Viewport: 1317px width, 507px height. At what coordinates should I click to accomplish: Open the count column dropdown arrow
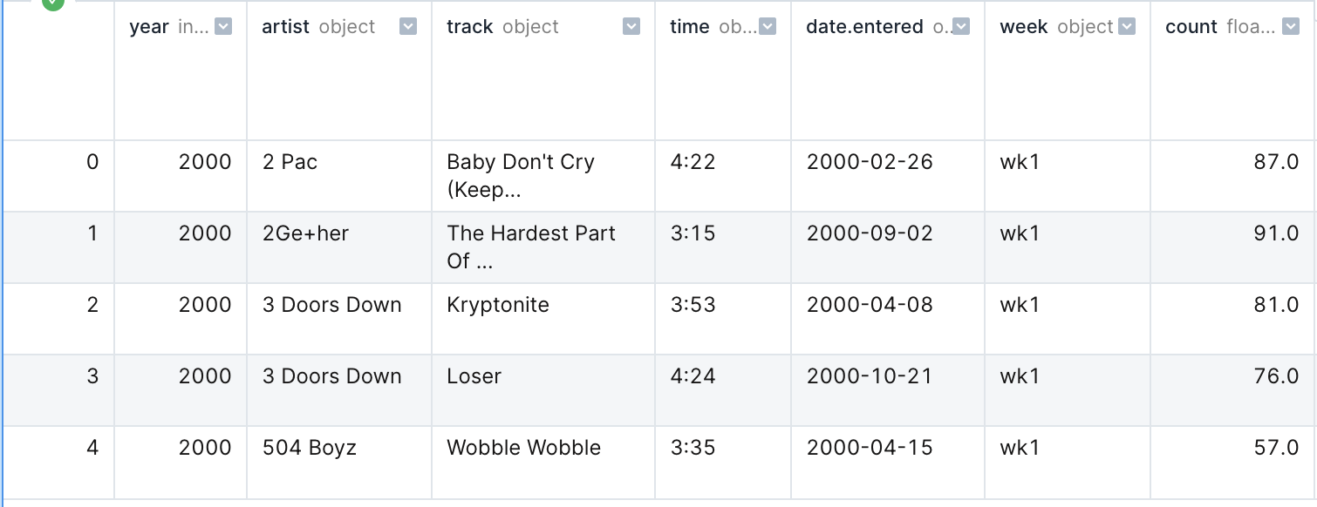click(x=1292, y=27)
